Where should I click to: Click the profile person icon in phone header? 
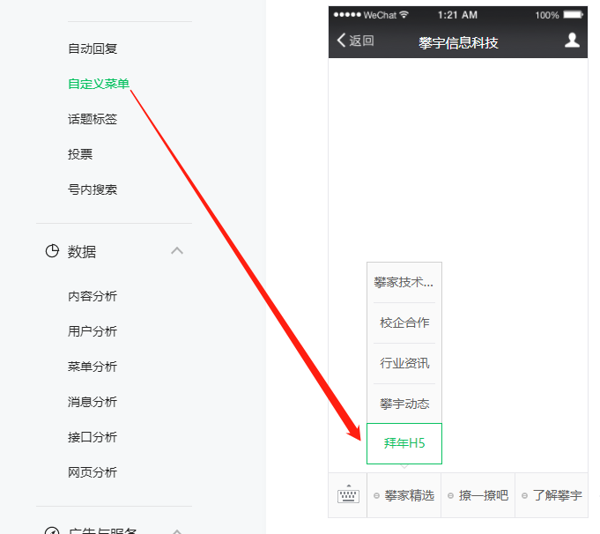(572, 41)
